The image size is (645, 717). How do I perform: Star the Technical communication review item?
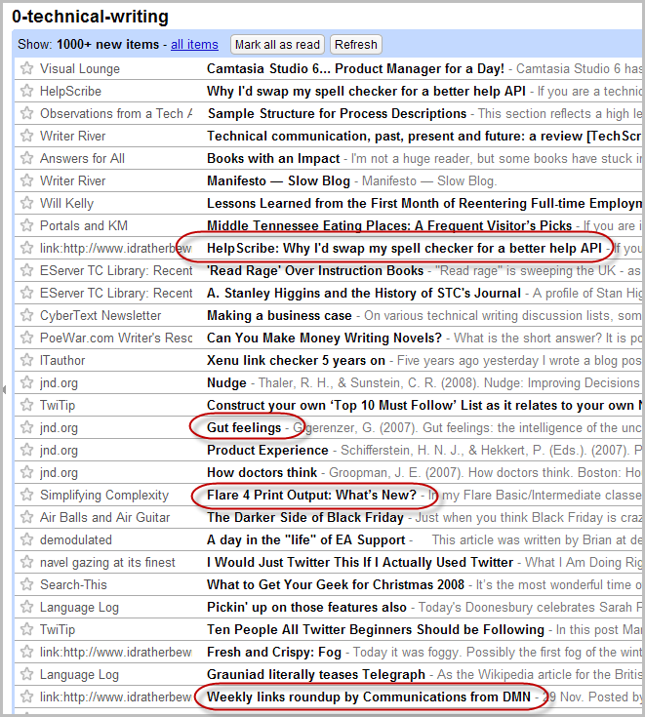point(27,136)
